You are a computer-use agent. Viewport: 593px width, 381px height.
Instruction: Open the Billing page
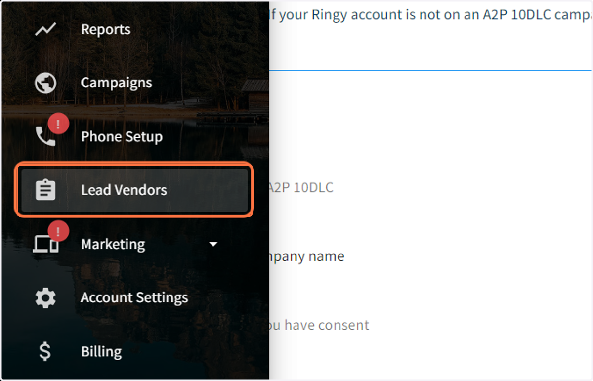coord(101,352)
